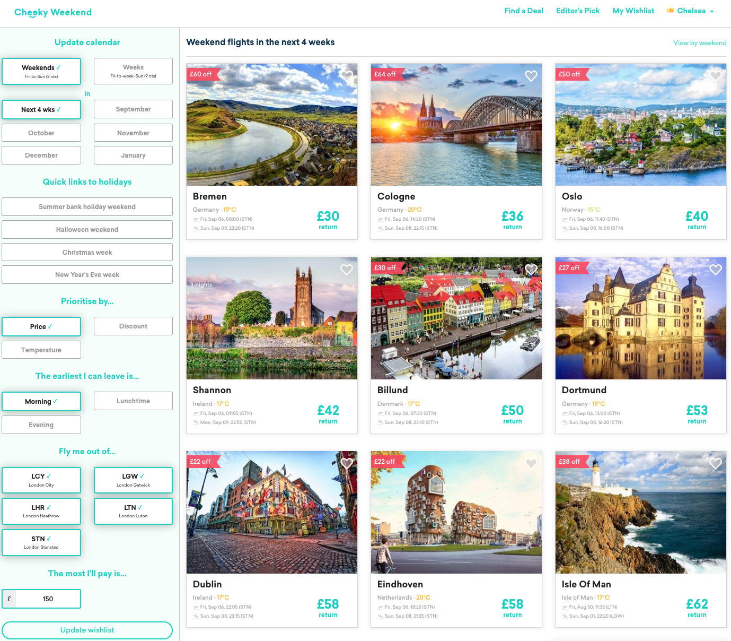Disable the STN London Stansted airport
This screenshot has height=641, width=731.
41,542
